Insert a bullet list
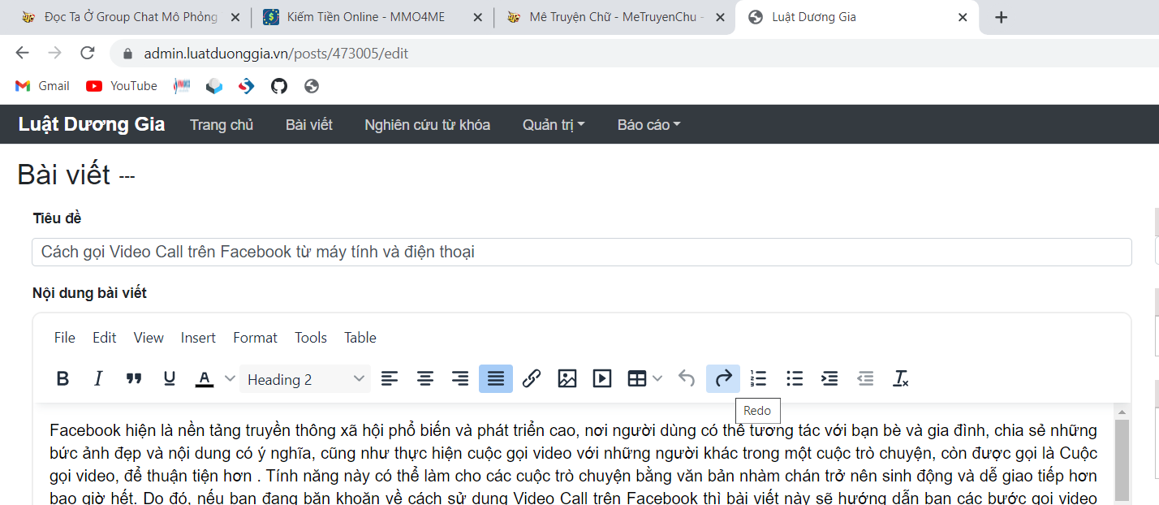The image size is (1159, 505). [795, 378]
